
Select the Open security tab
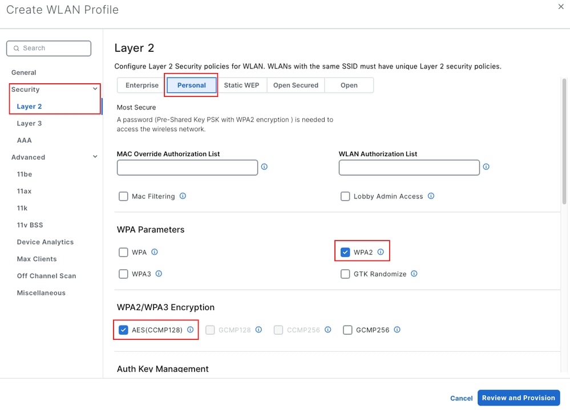pos(349,86)
